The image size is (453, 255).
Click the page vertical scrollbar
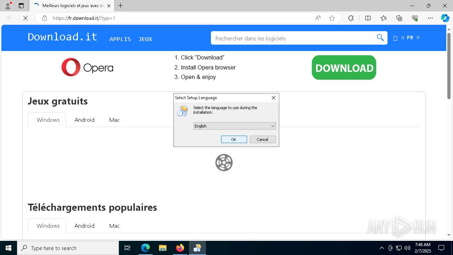click(449, 66)
